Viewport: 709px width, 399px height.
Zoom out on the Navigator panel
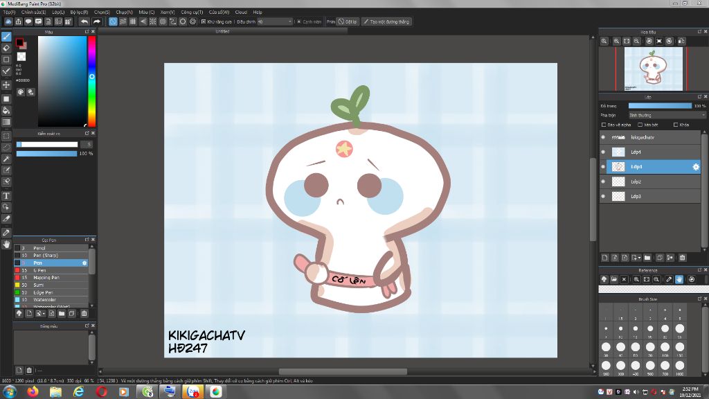click(637, 41)
